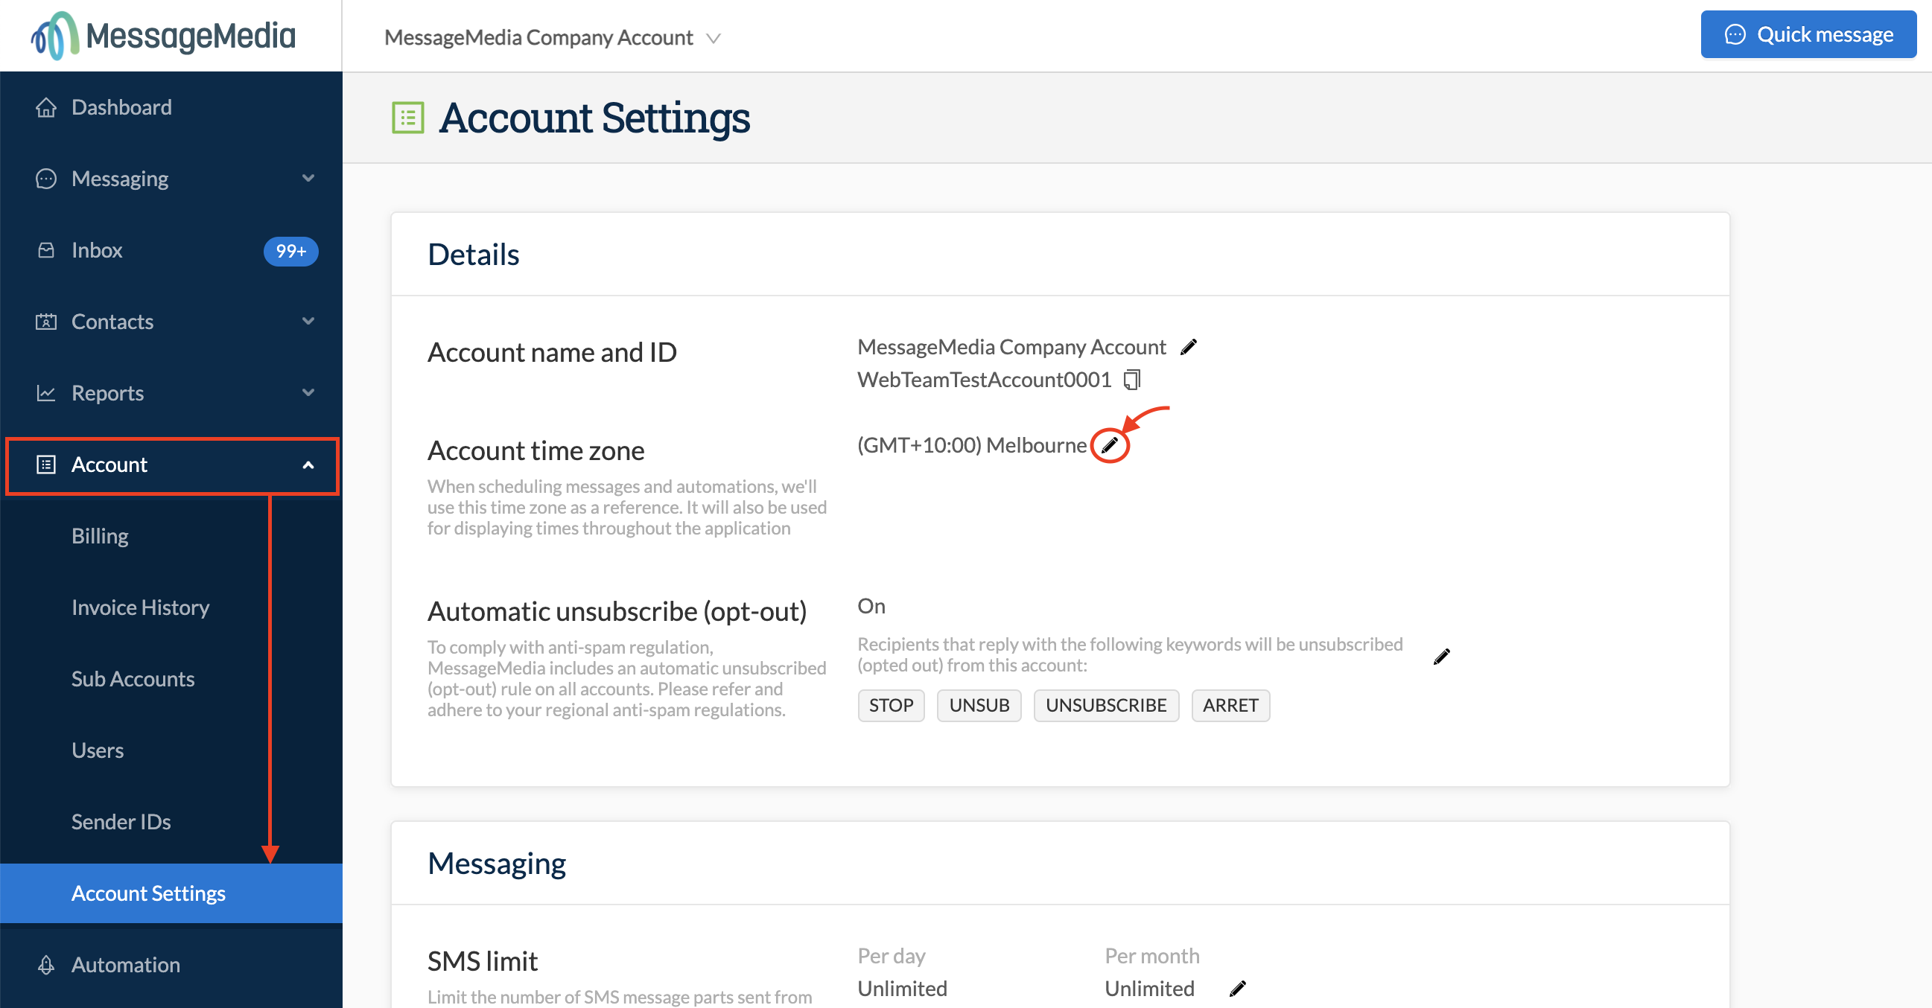Click the SMS limit label
This screenshot has width=1932, height=1008.
(x=482, y=961)
